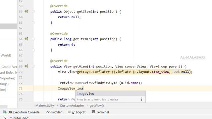
Task: Click CustomAdapter in the breadcrumb bar
Action: pyautogui.click(x=72, y=105)
